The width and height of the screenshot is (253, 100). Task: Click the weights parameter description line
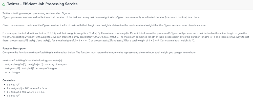point(36,64)
